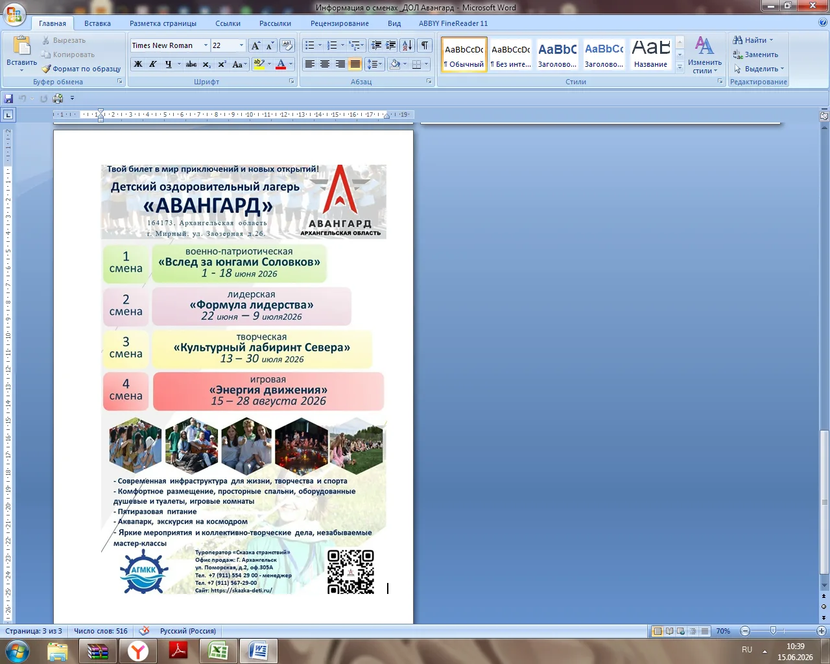Toggle Italic formatting button

[153, 64]
